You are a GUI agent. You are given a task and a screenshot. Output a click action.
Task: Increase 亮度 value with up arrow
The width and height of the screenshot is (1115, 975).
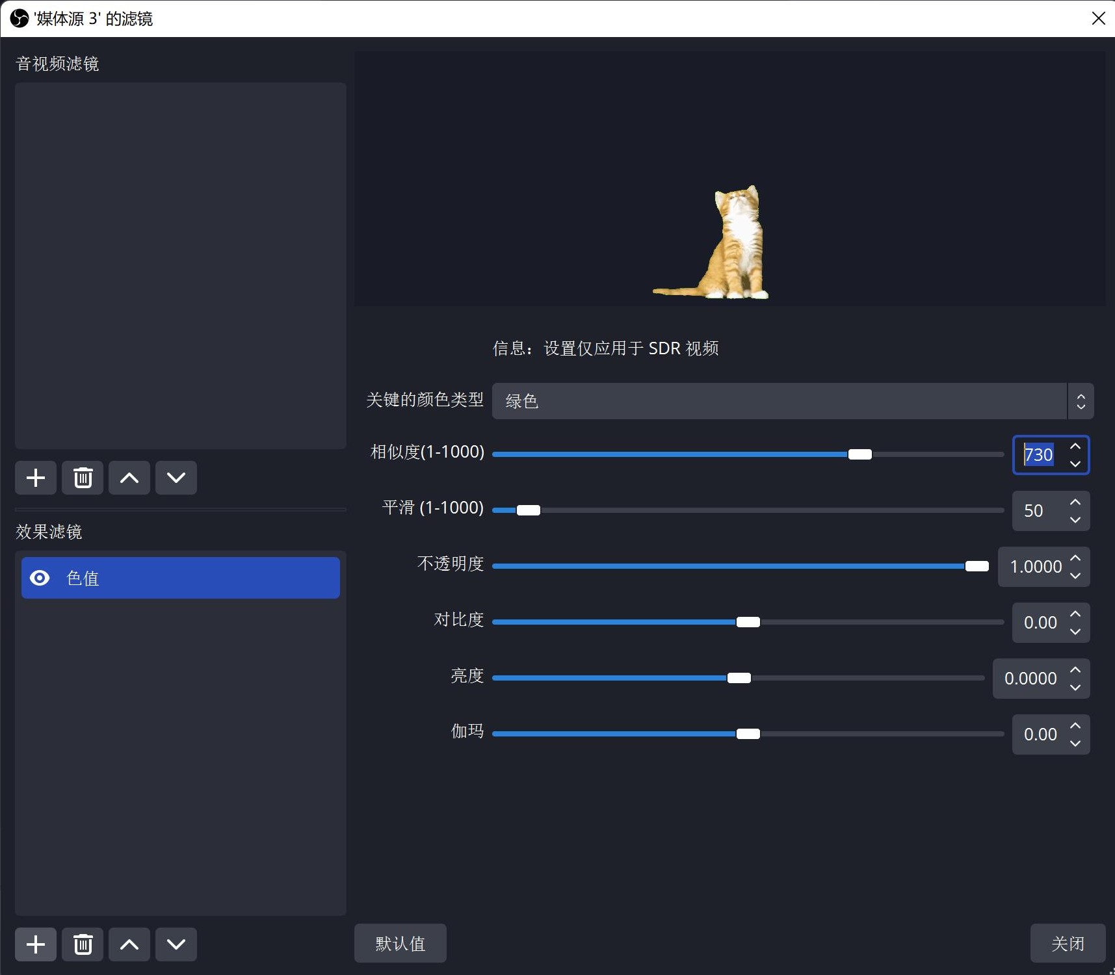coord(1075,670)
